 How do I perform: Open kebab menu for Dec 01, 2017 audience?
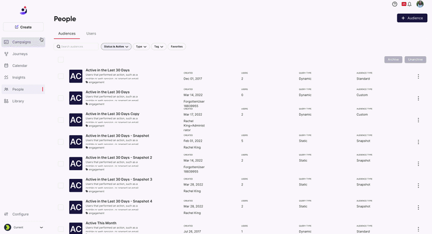click(418, 76)
